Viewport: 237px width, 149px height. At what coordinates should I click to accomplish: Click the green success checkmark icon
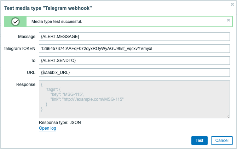[15, 22]
